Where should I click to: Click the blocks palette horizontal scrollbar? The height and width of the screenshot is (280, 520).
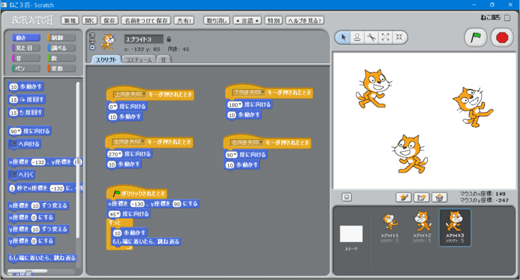[27, 272]
